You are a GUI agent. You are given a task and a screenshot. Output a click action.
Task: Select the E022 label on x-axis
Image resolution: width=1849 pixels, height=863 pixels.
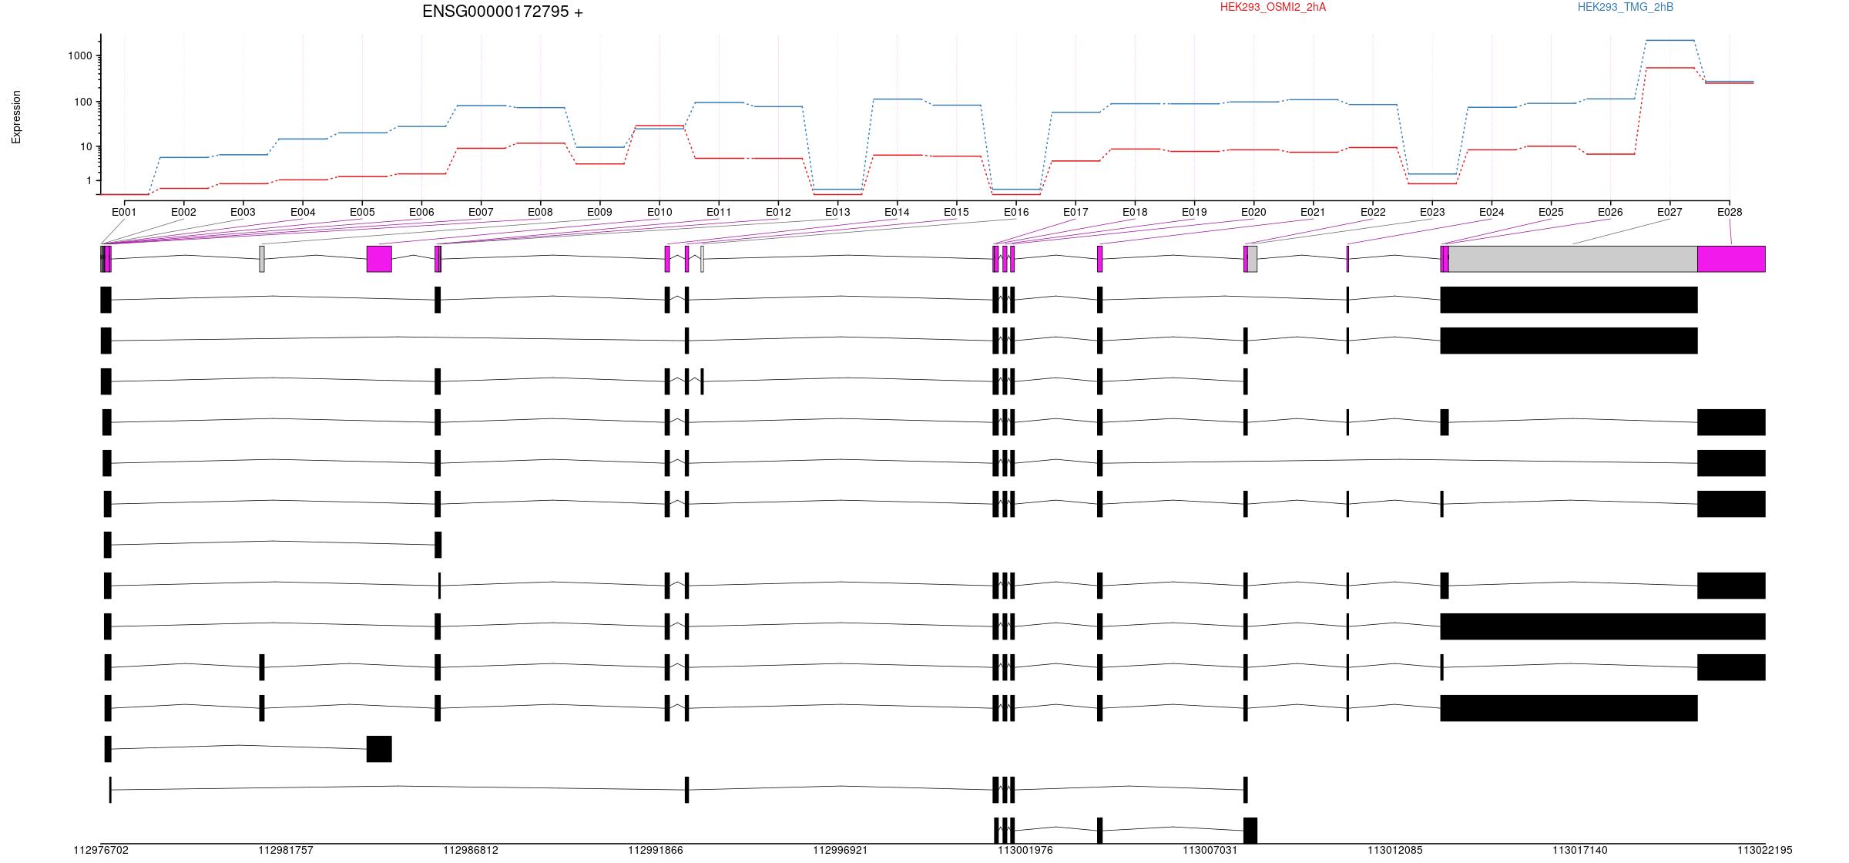pyautogui.click(x=1373, y=212)
